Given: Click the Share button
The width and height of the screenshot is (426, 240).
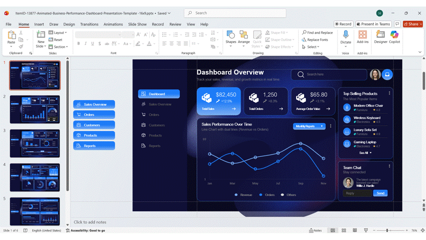Looking at the screenshot, I should click(413, 24).
